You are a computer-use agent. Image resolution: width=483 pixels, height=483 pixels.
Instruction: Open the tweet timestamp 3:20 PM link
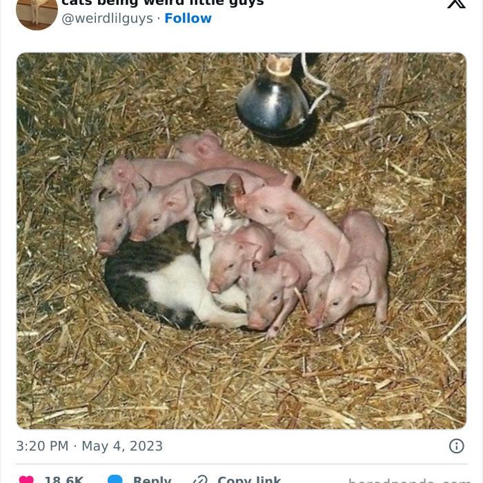(x=89, y=446)
